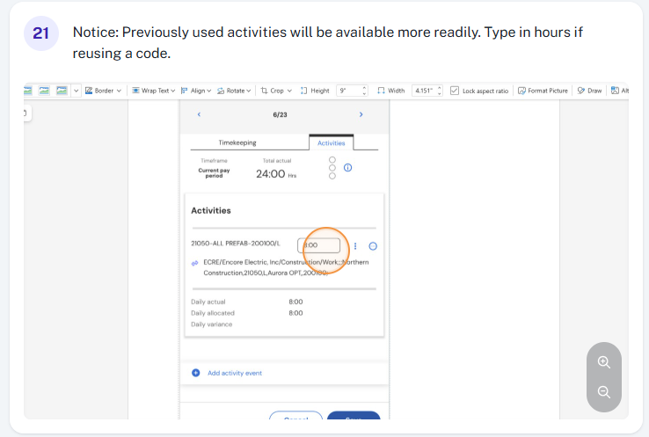Switch to the Timekeeping tab
Image resolution: width=649 pixels, height=437 pixels.
point(237,142)
